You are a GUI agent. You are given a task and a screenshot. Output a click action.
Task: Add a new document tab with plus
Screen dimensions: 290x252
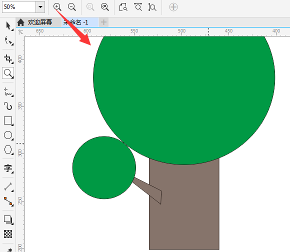click(103, 22)
